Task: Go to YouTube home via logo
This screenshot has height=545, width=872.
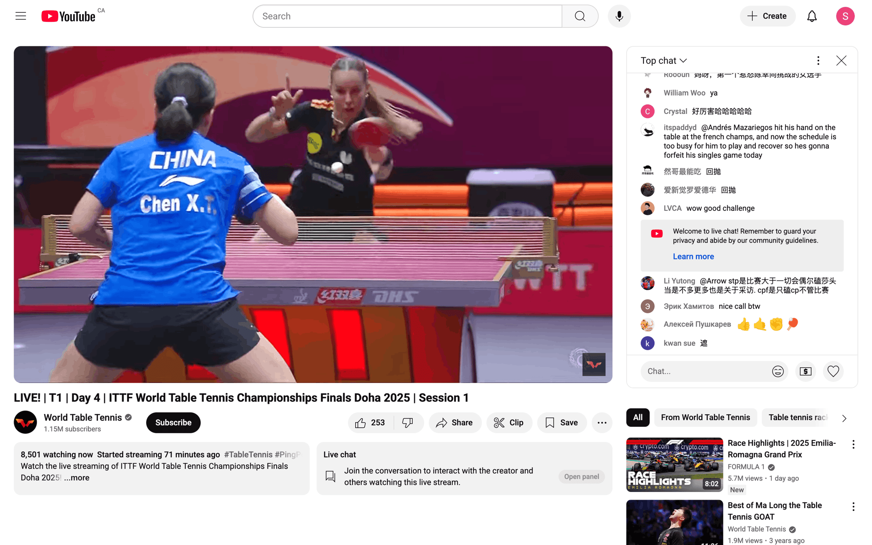Action: point(69,16)
